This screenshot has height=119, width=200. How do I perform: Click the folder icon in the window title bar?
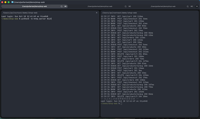pyautogui.click(x=12, y=2)
